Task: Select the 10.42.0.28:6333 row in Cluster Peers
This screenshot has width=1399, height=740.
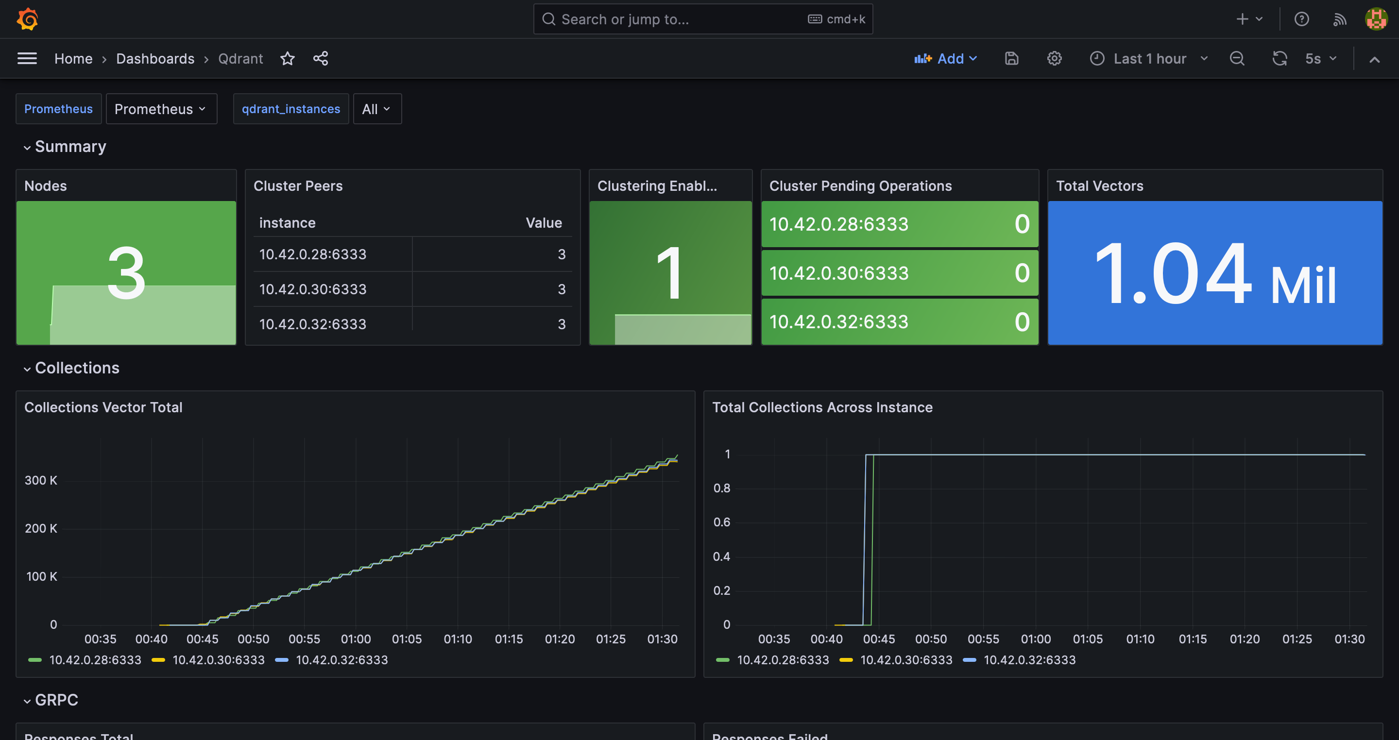Action: click(413, 254)
